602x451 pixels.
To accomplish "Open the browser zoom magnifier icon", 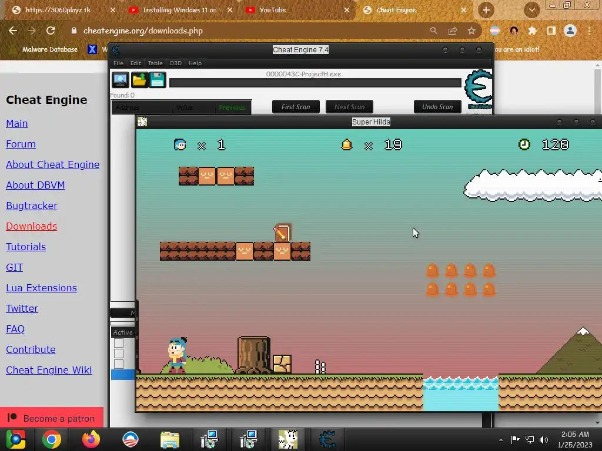I will (433, 31).
